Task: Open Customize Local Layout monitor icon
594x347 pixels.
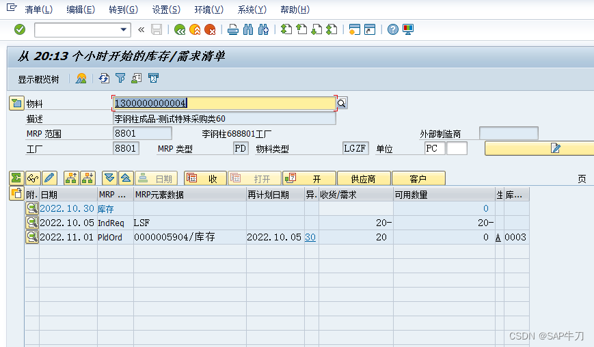Action: coord(408,29)
